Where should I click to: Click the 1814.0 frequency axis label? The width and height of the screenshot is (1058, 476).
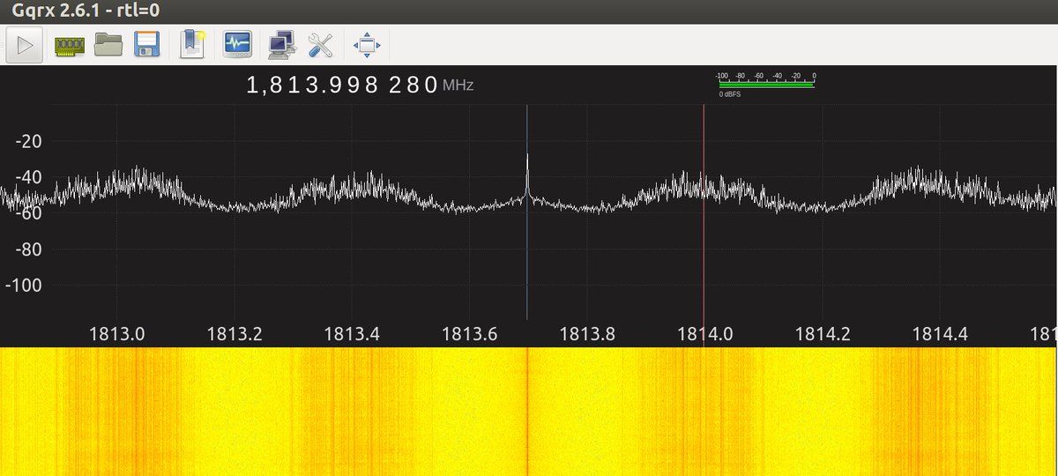coord(704,334)
